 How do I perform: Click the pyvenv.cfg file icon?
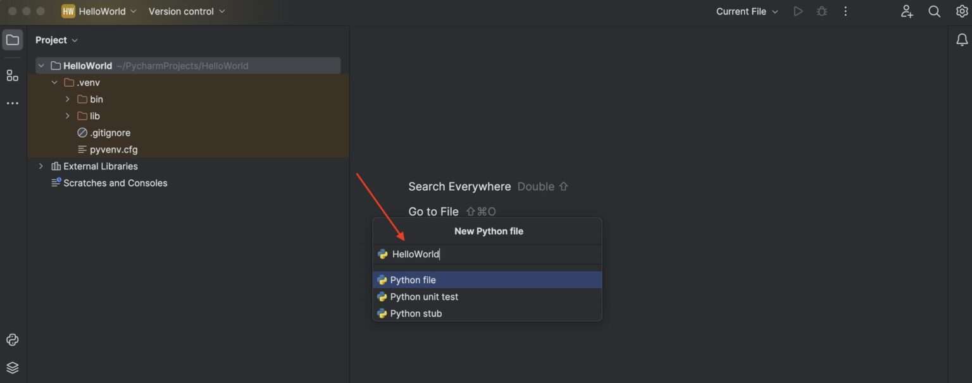click(82, 150)
